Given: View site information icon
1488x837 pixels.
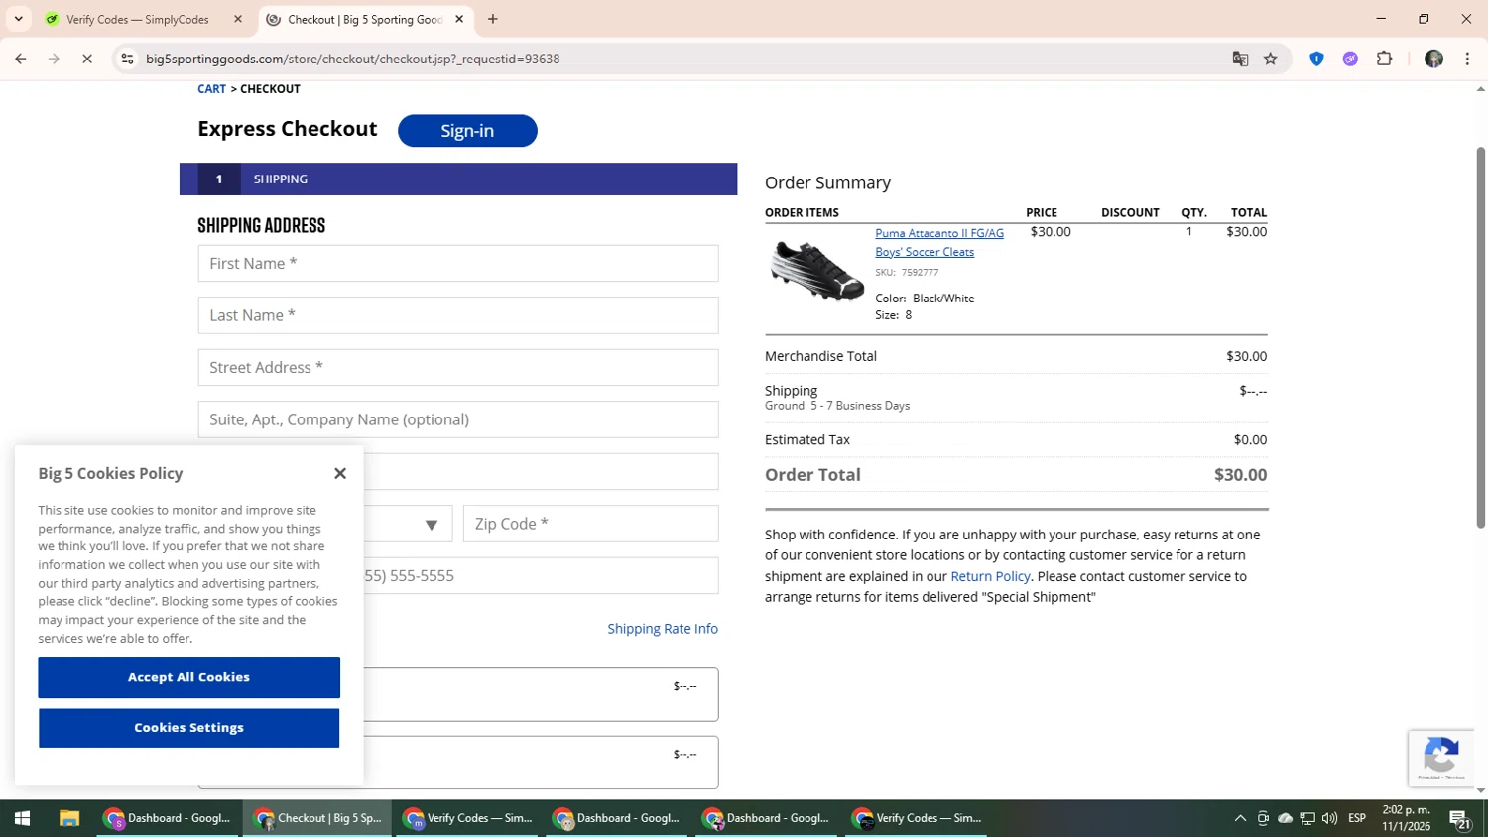Looking at the screenshot, I should click(x=127, y=59).
